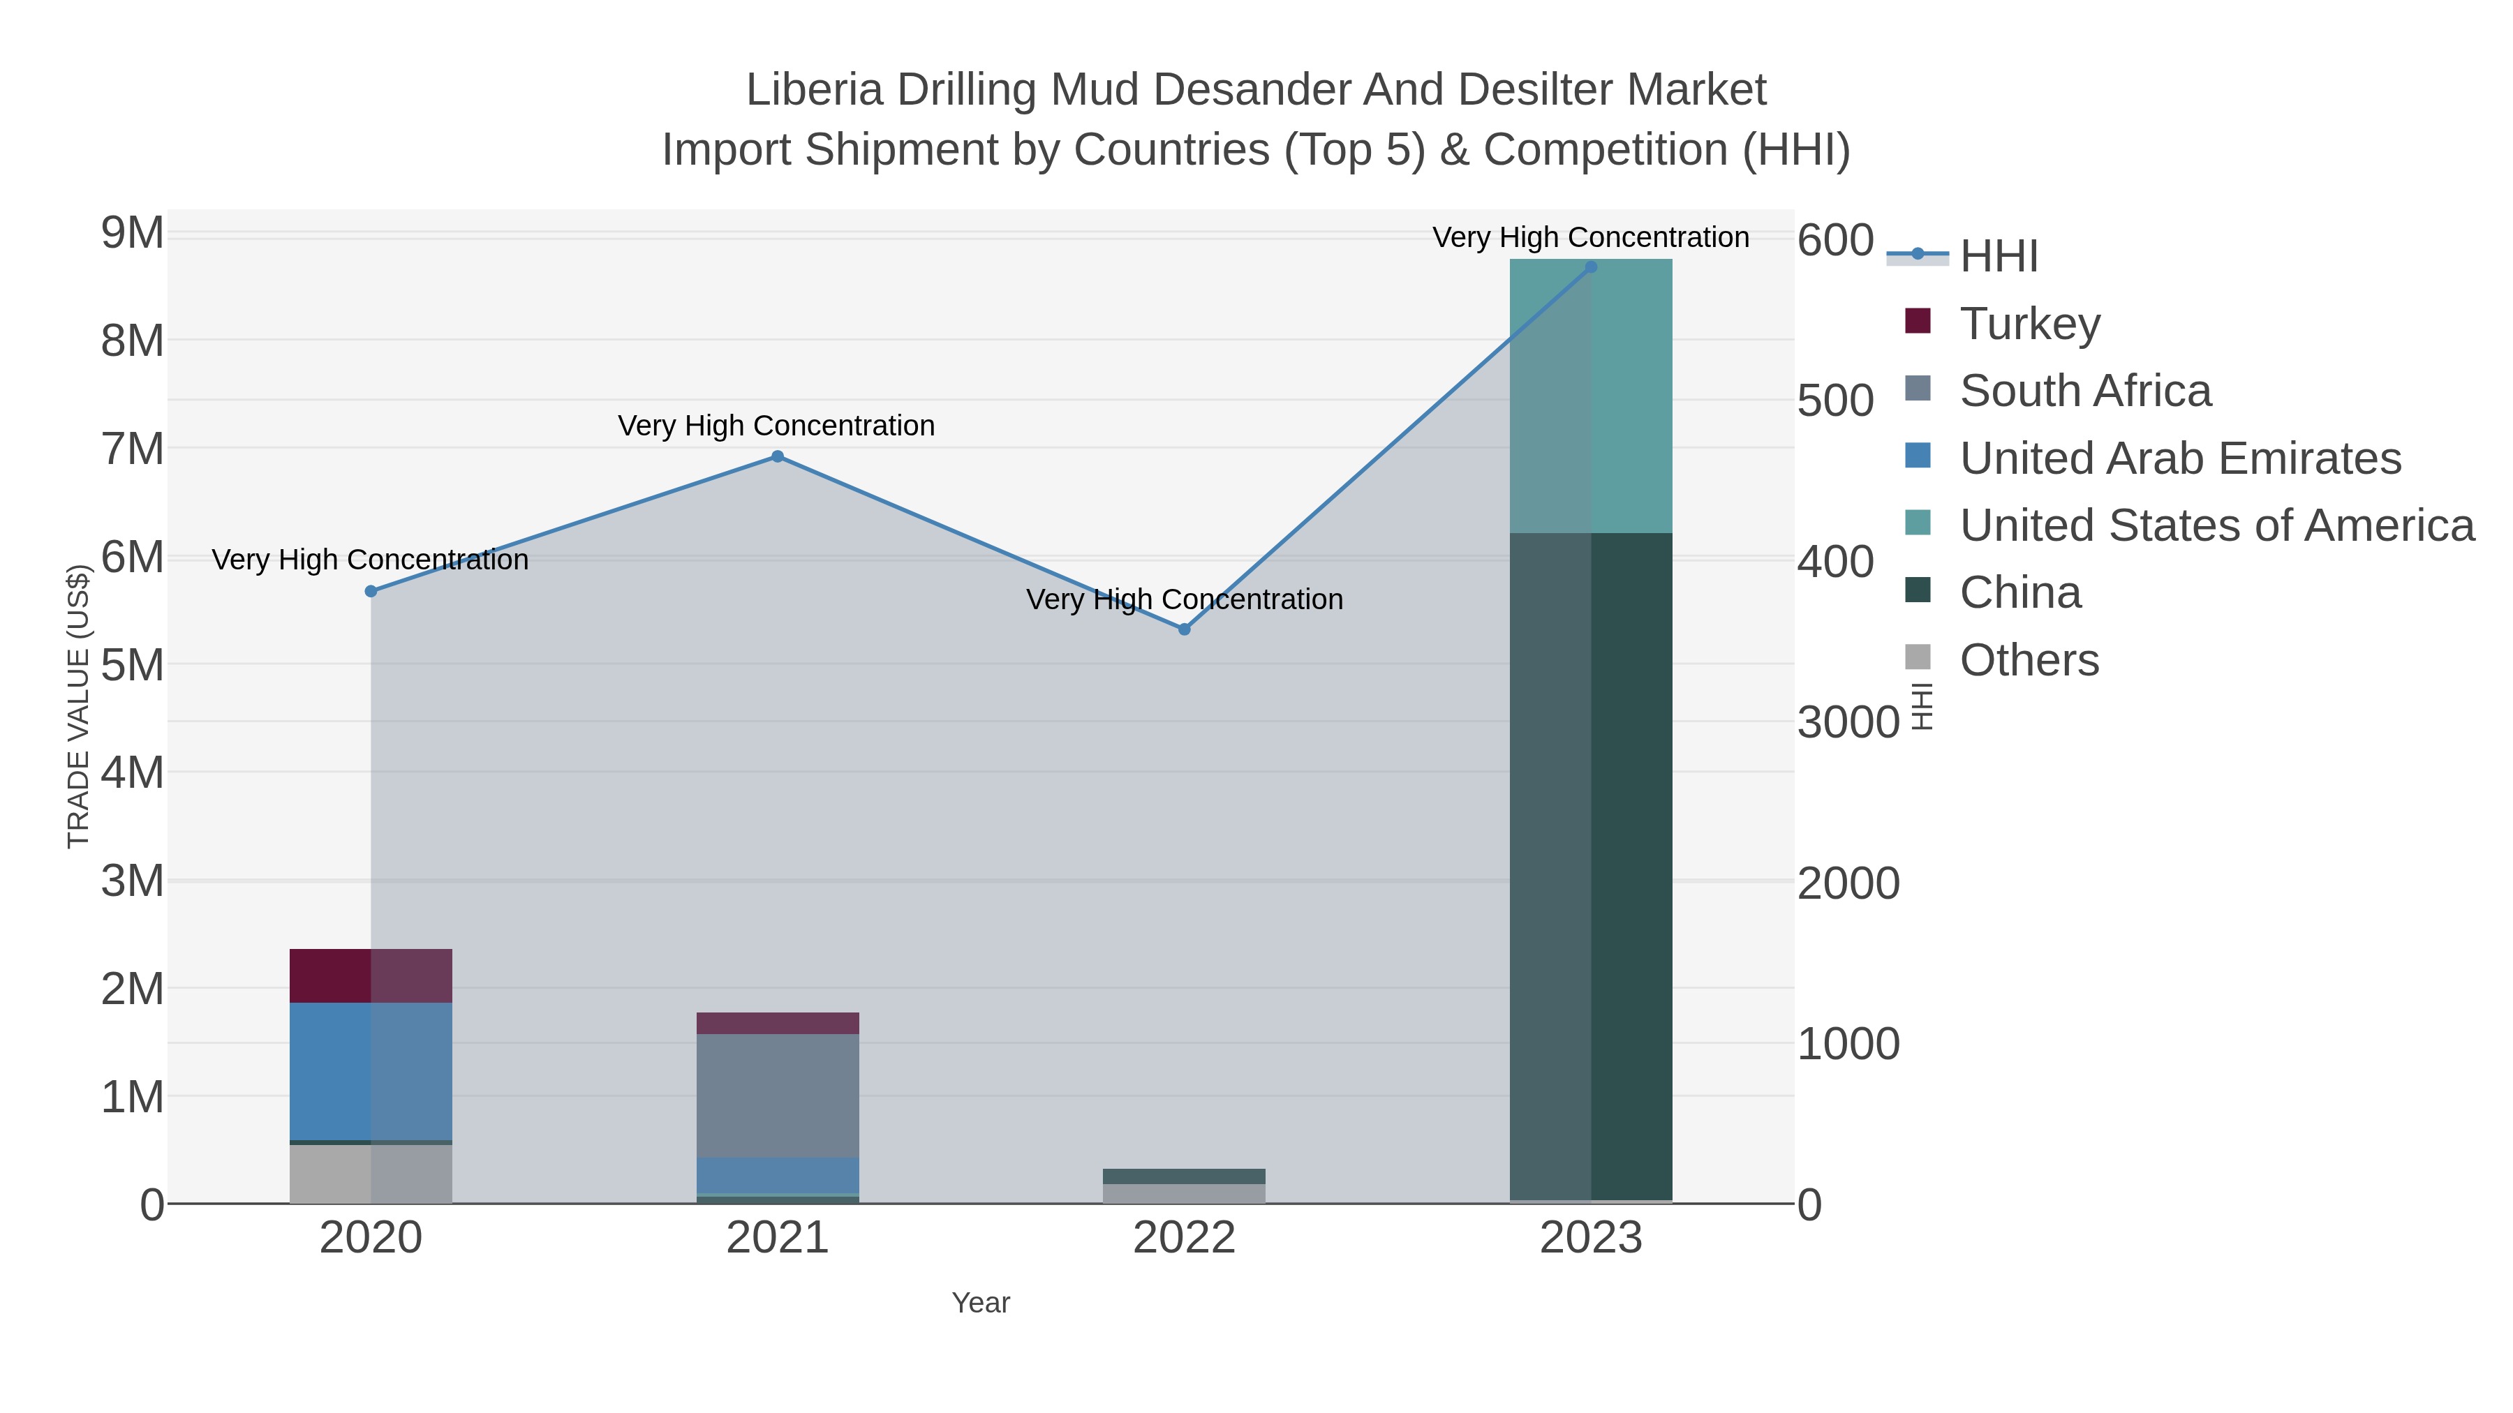Screen dimensions: 2513x1413
Task: Click the United States of America teal swatch
Action: [x=1918, y=523]
